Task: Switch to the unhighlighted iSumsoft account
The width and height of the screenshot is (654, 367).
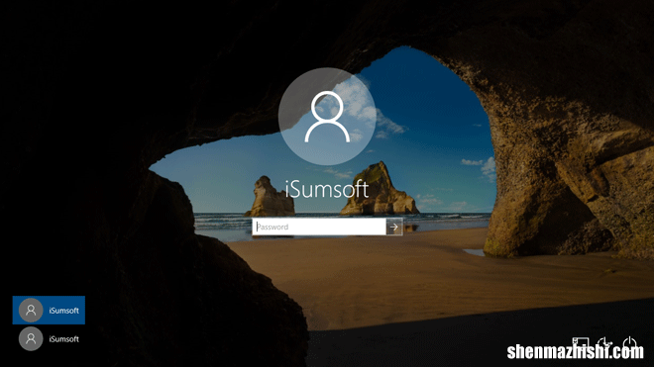Action: (49, 338)
